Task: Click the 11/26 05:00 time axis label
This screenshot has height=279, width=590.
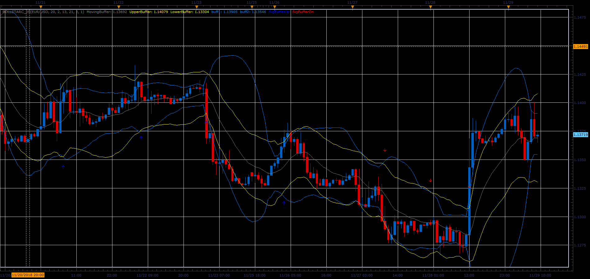Action: coord(290,275)
